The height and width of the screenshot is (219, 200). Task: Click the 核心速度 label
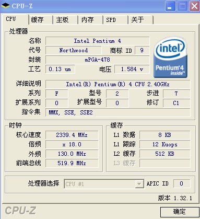(29, 135)
